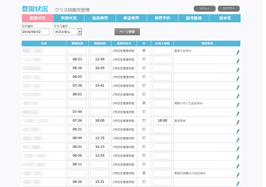Click the pencil edit icon in 風邪でお休み row
The height and width of the screenshot is (187, 266).
click(238, 53)
